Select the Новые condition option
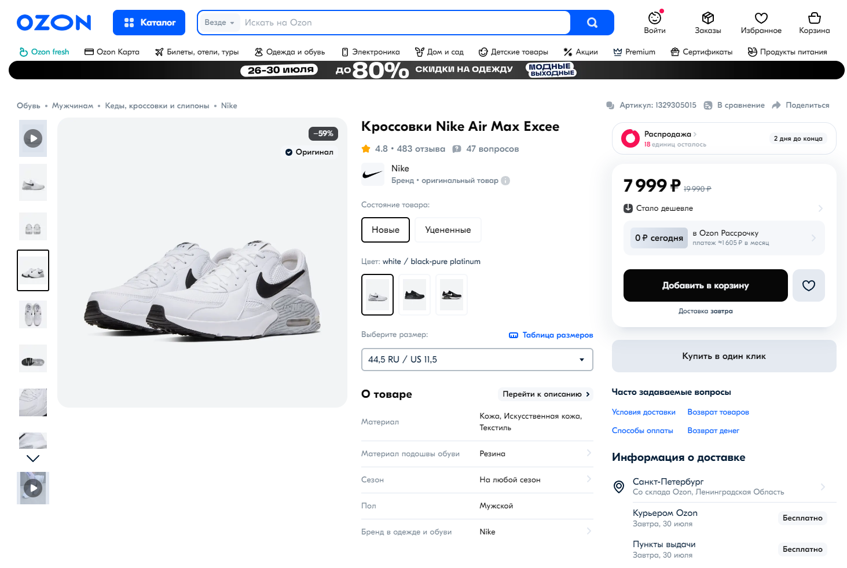The image size is (847, 568). 386,230
